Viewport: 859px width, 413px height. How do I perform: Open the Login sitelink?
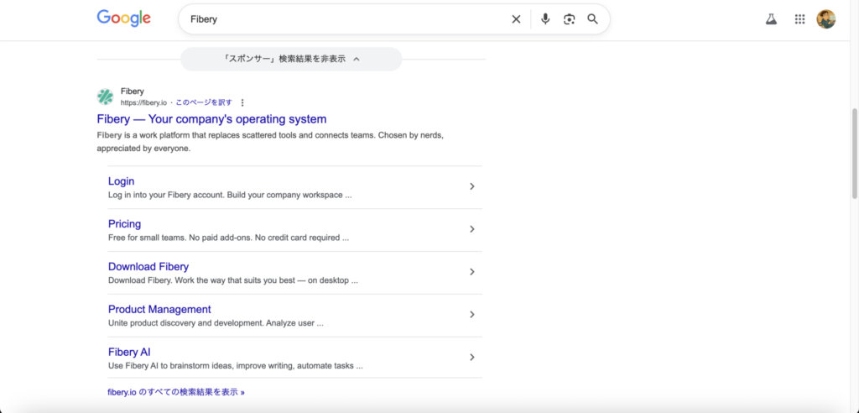[x=121, y=181]
